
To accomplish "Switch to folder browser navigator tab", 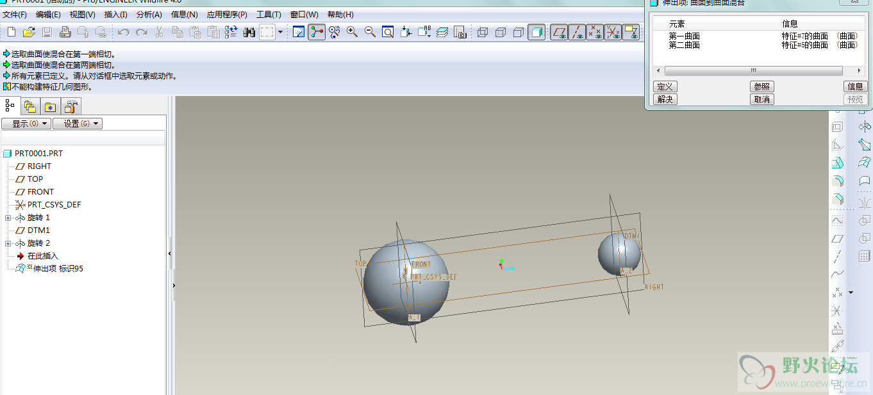I will click(29, 106).
